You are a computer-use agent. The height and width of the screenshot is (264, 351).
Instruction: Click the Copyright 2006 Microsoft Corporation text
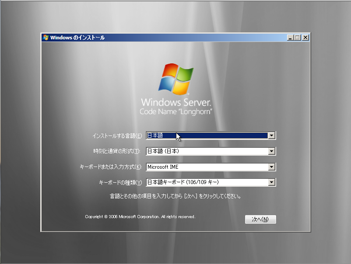point(140,217)
